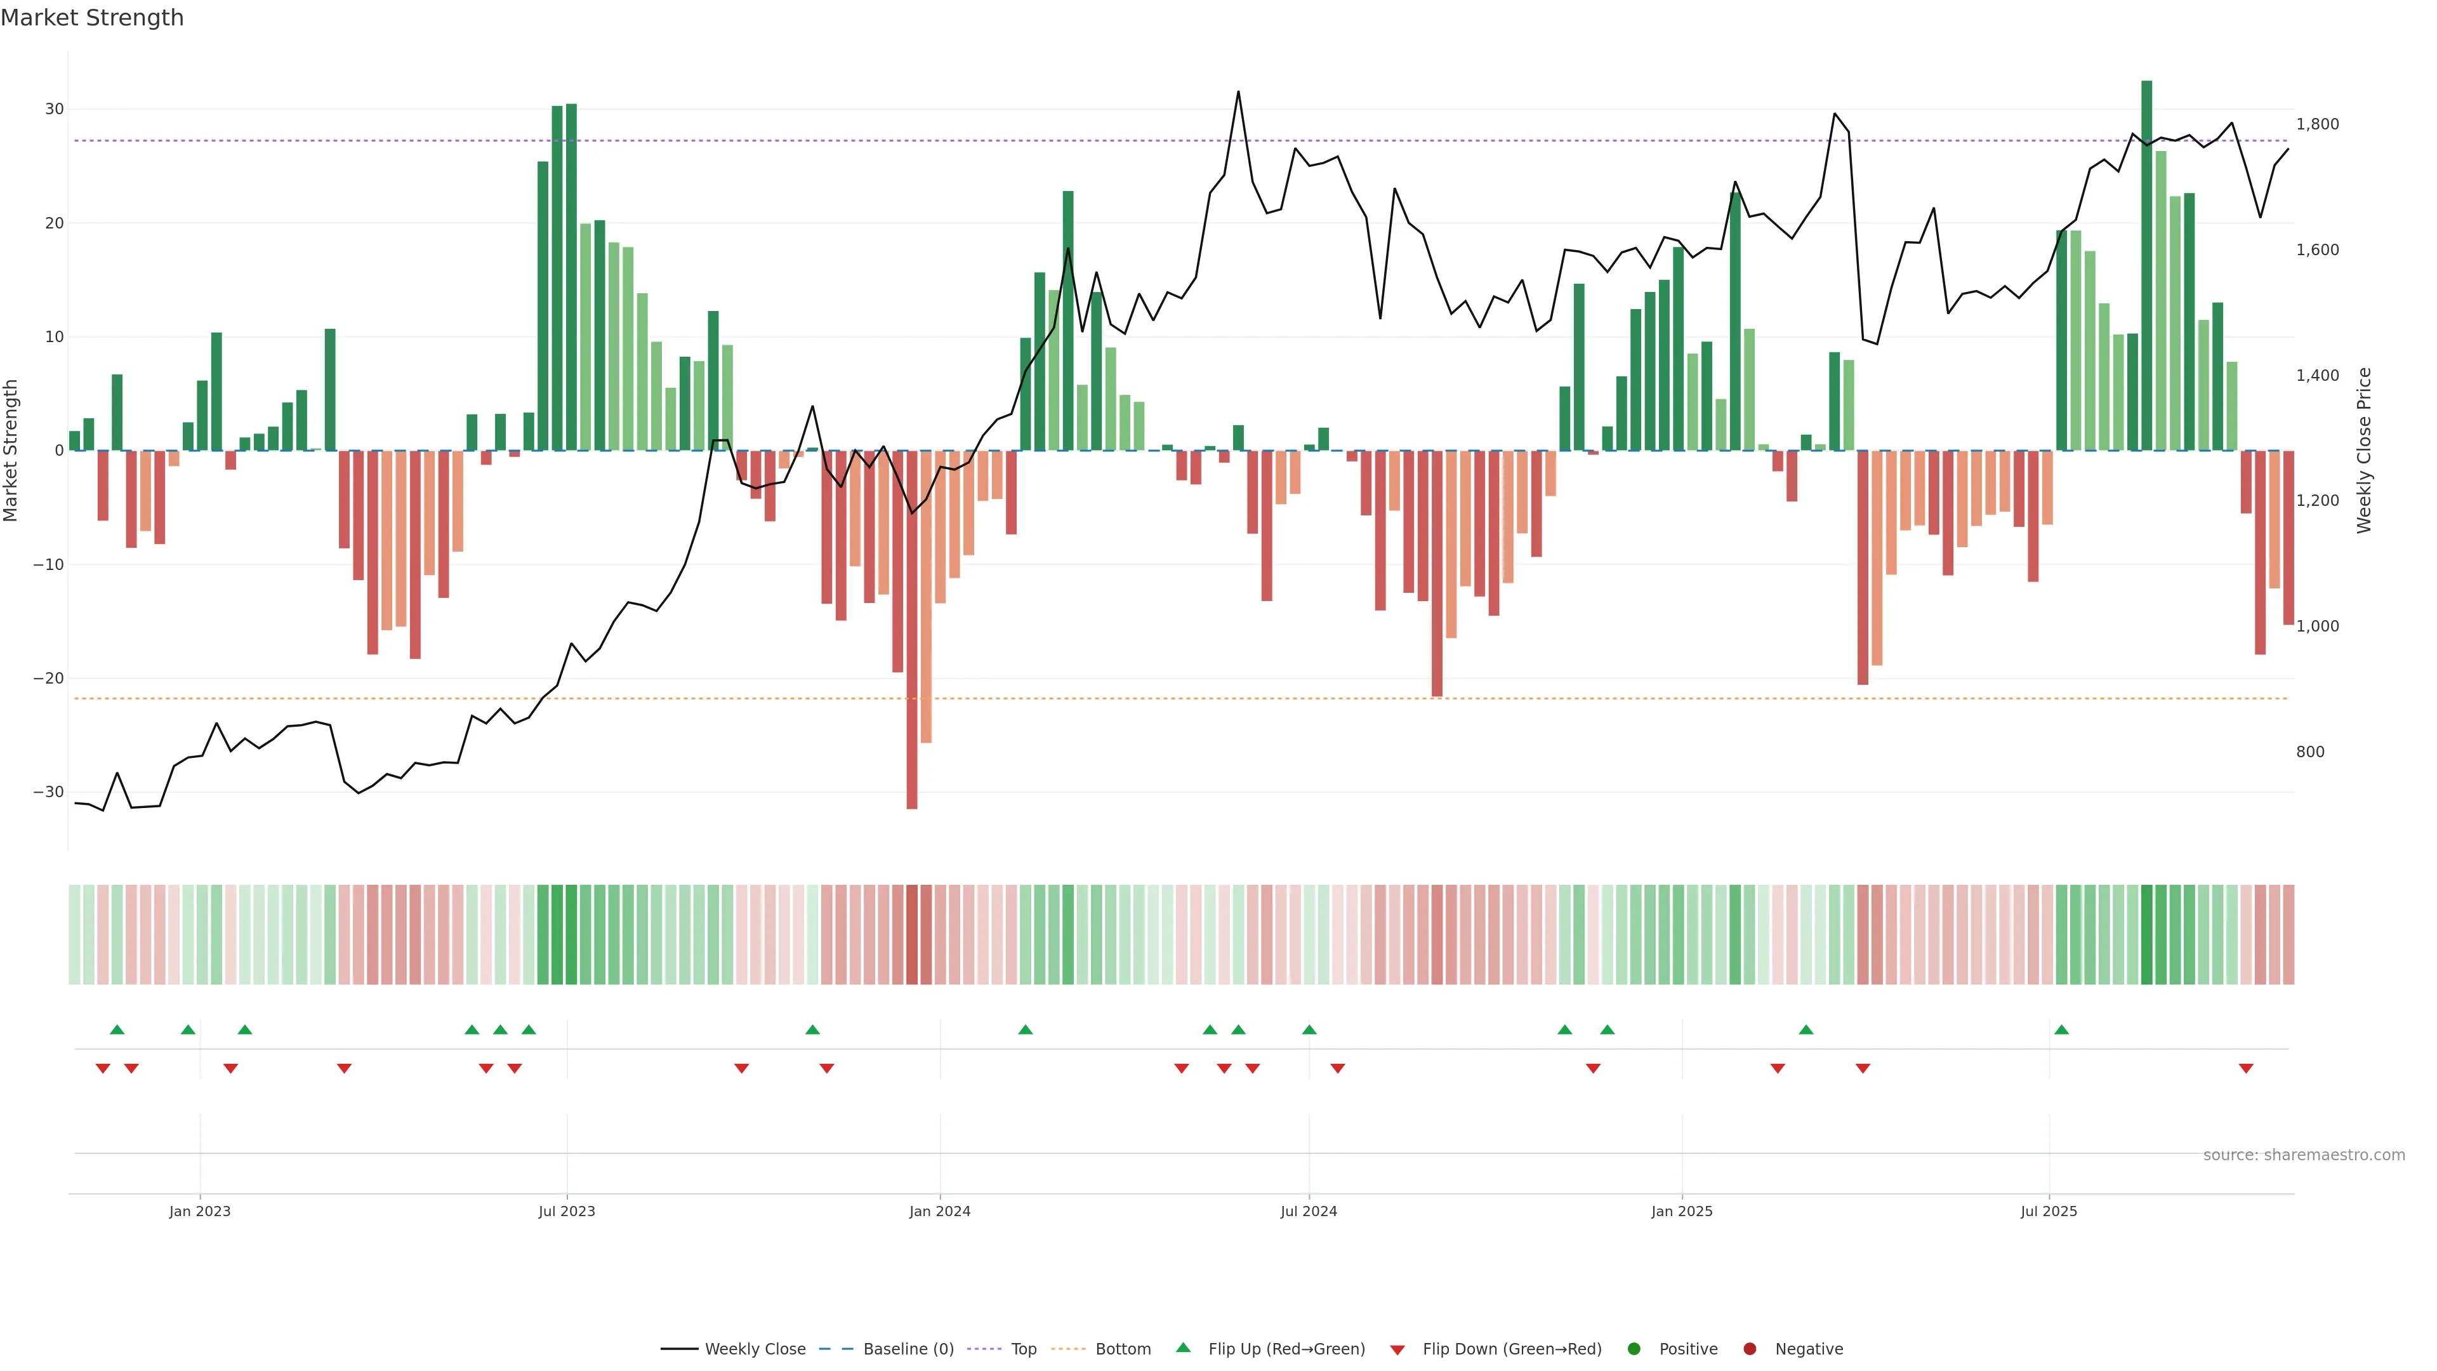The height and width of the screenshot is (1371, 2437).
Task: Click the rightmost red flip-down marker
Action: (2245, 1068)
